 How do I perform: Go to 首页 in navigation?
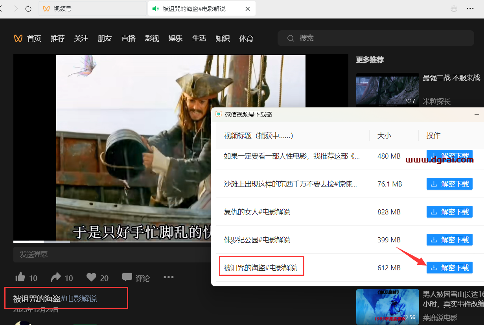(34, 39)
